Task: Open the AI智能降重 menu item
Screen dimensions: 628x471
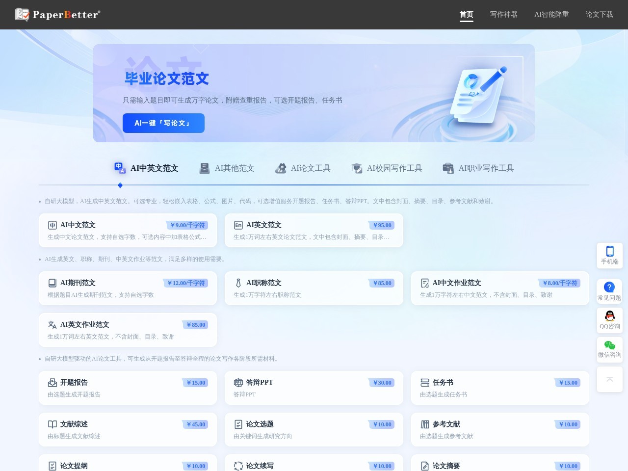Action: pyautogui.click(x=551, y=15)
